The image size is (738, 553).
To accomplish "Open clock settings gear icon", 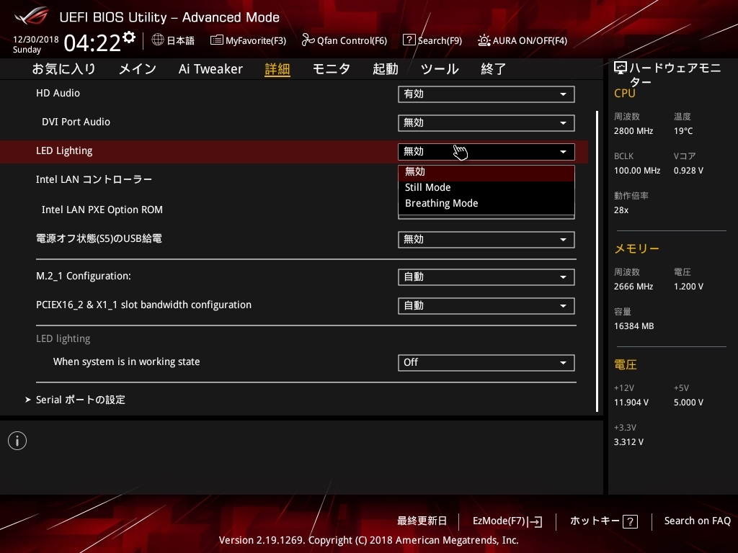I will point(129,37).
